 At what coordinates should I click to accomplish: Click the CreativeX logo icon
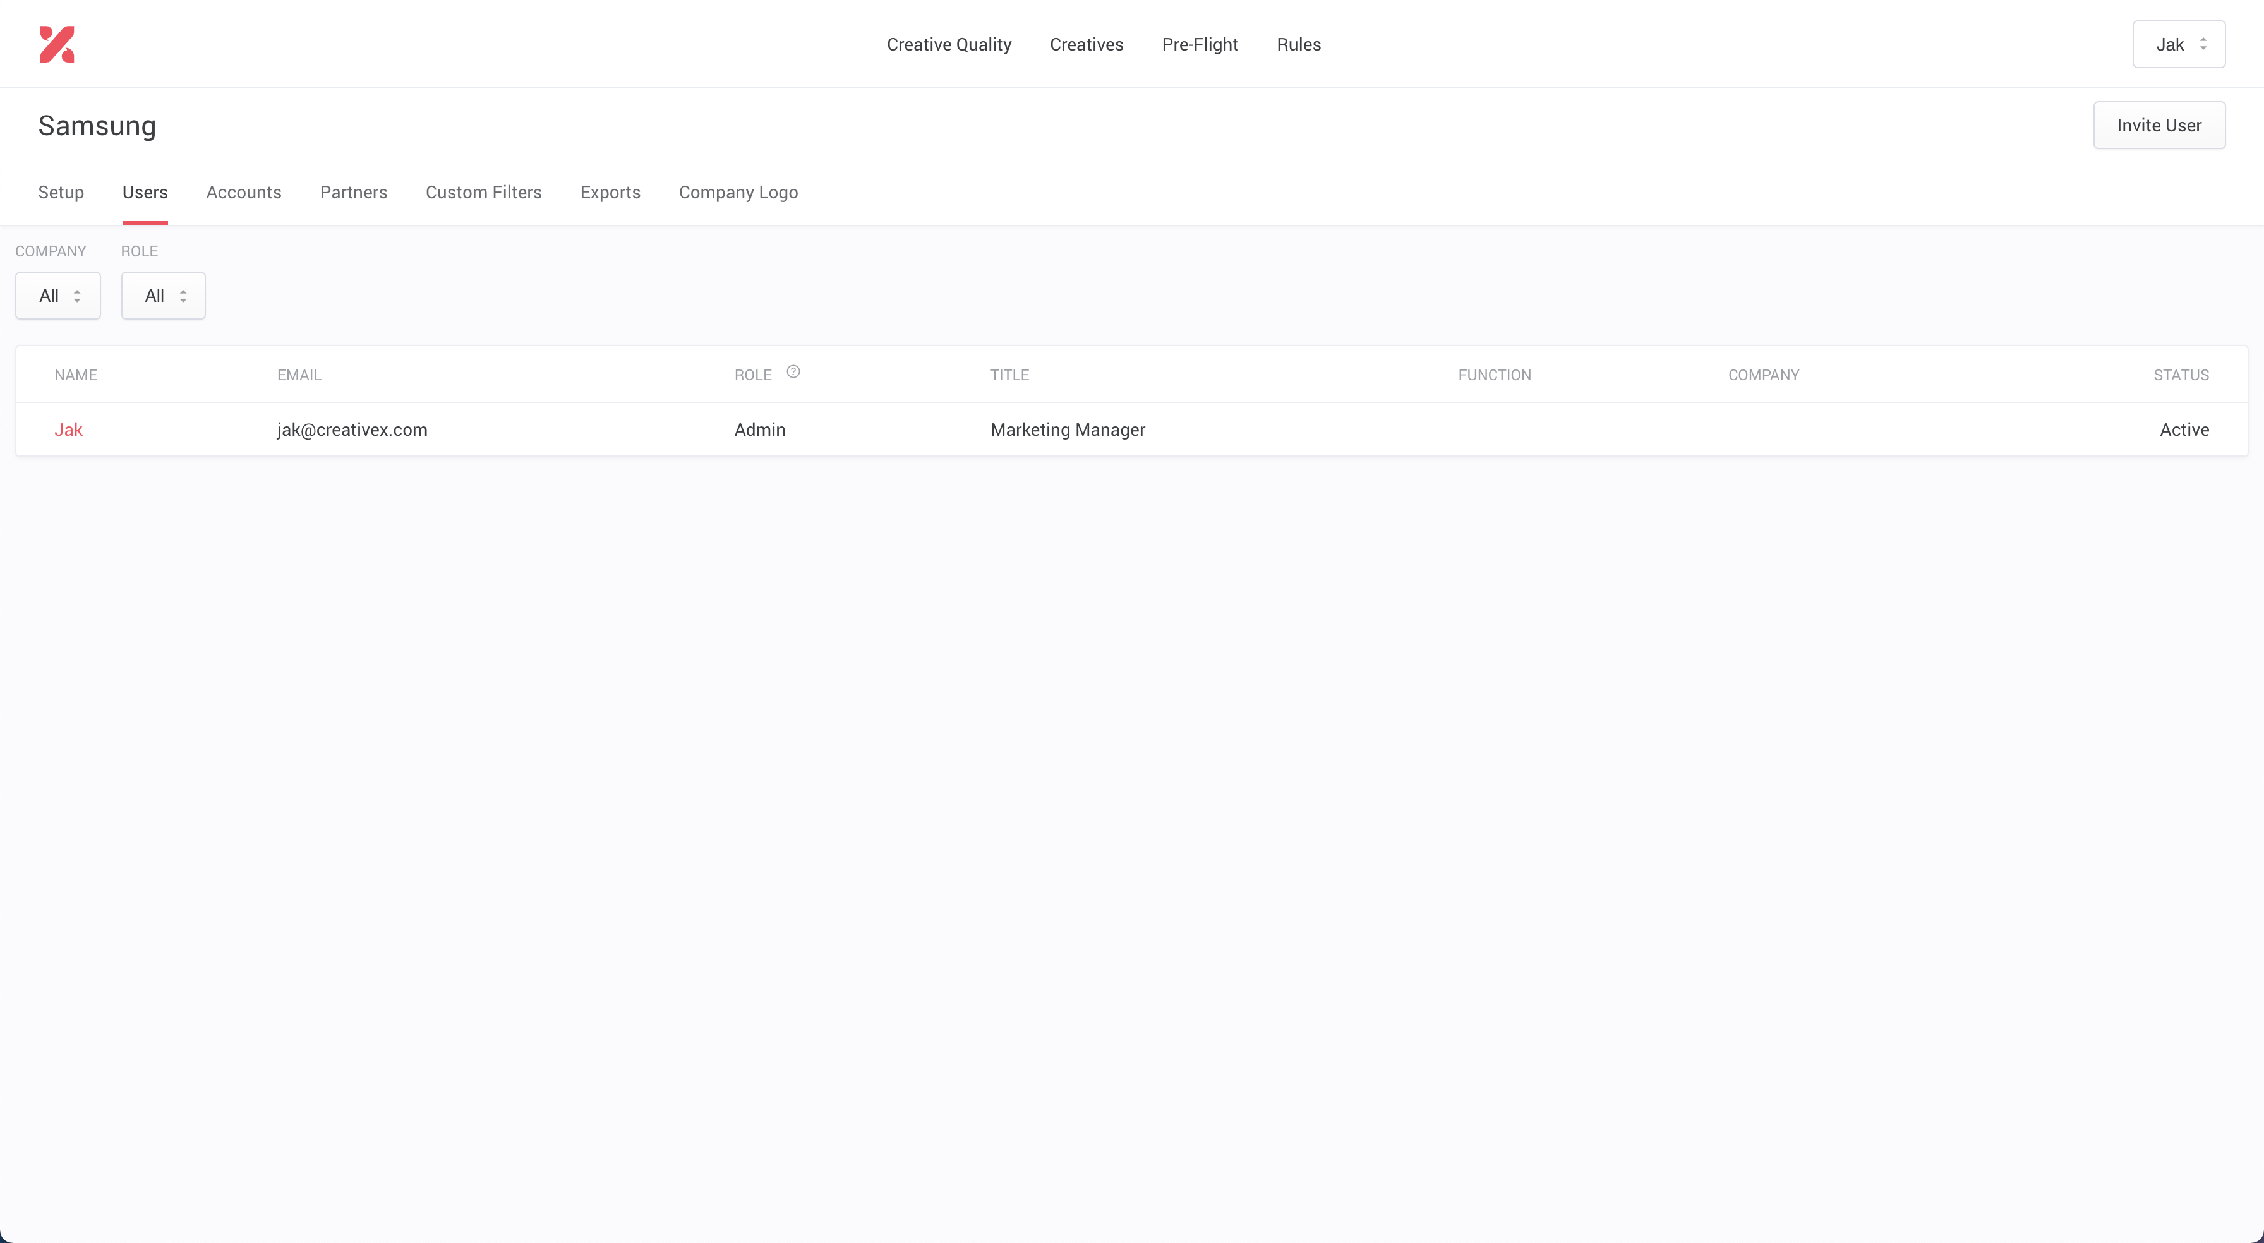pyautogui.click(x=57, y=44)
